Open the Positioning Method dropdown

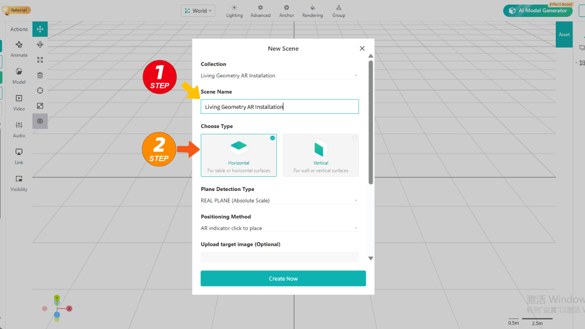click(279, 228)
